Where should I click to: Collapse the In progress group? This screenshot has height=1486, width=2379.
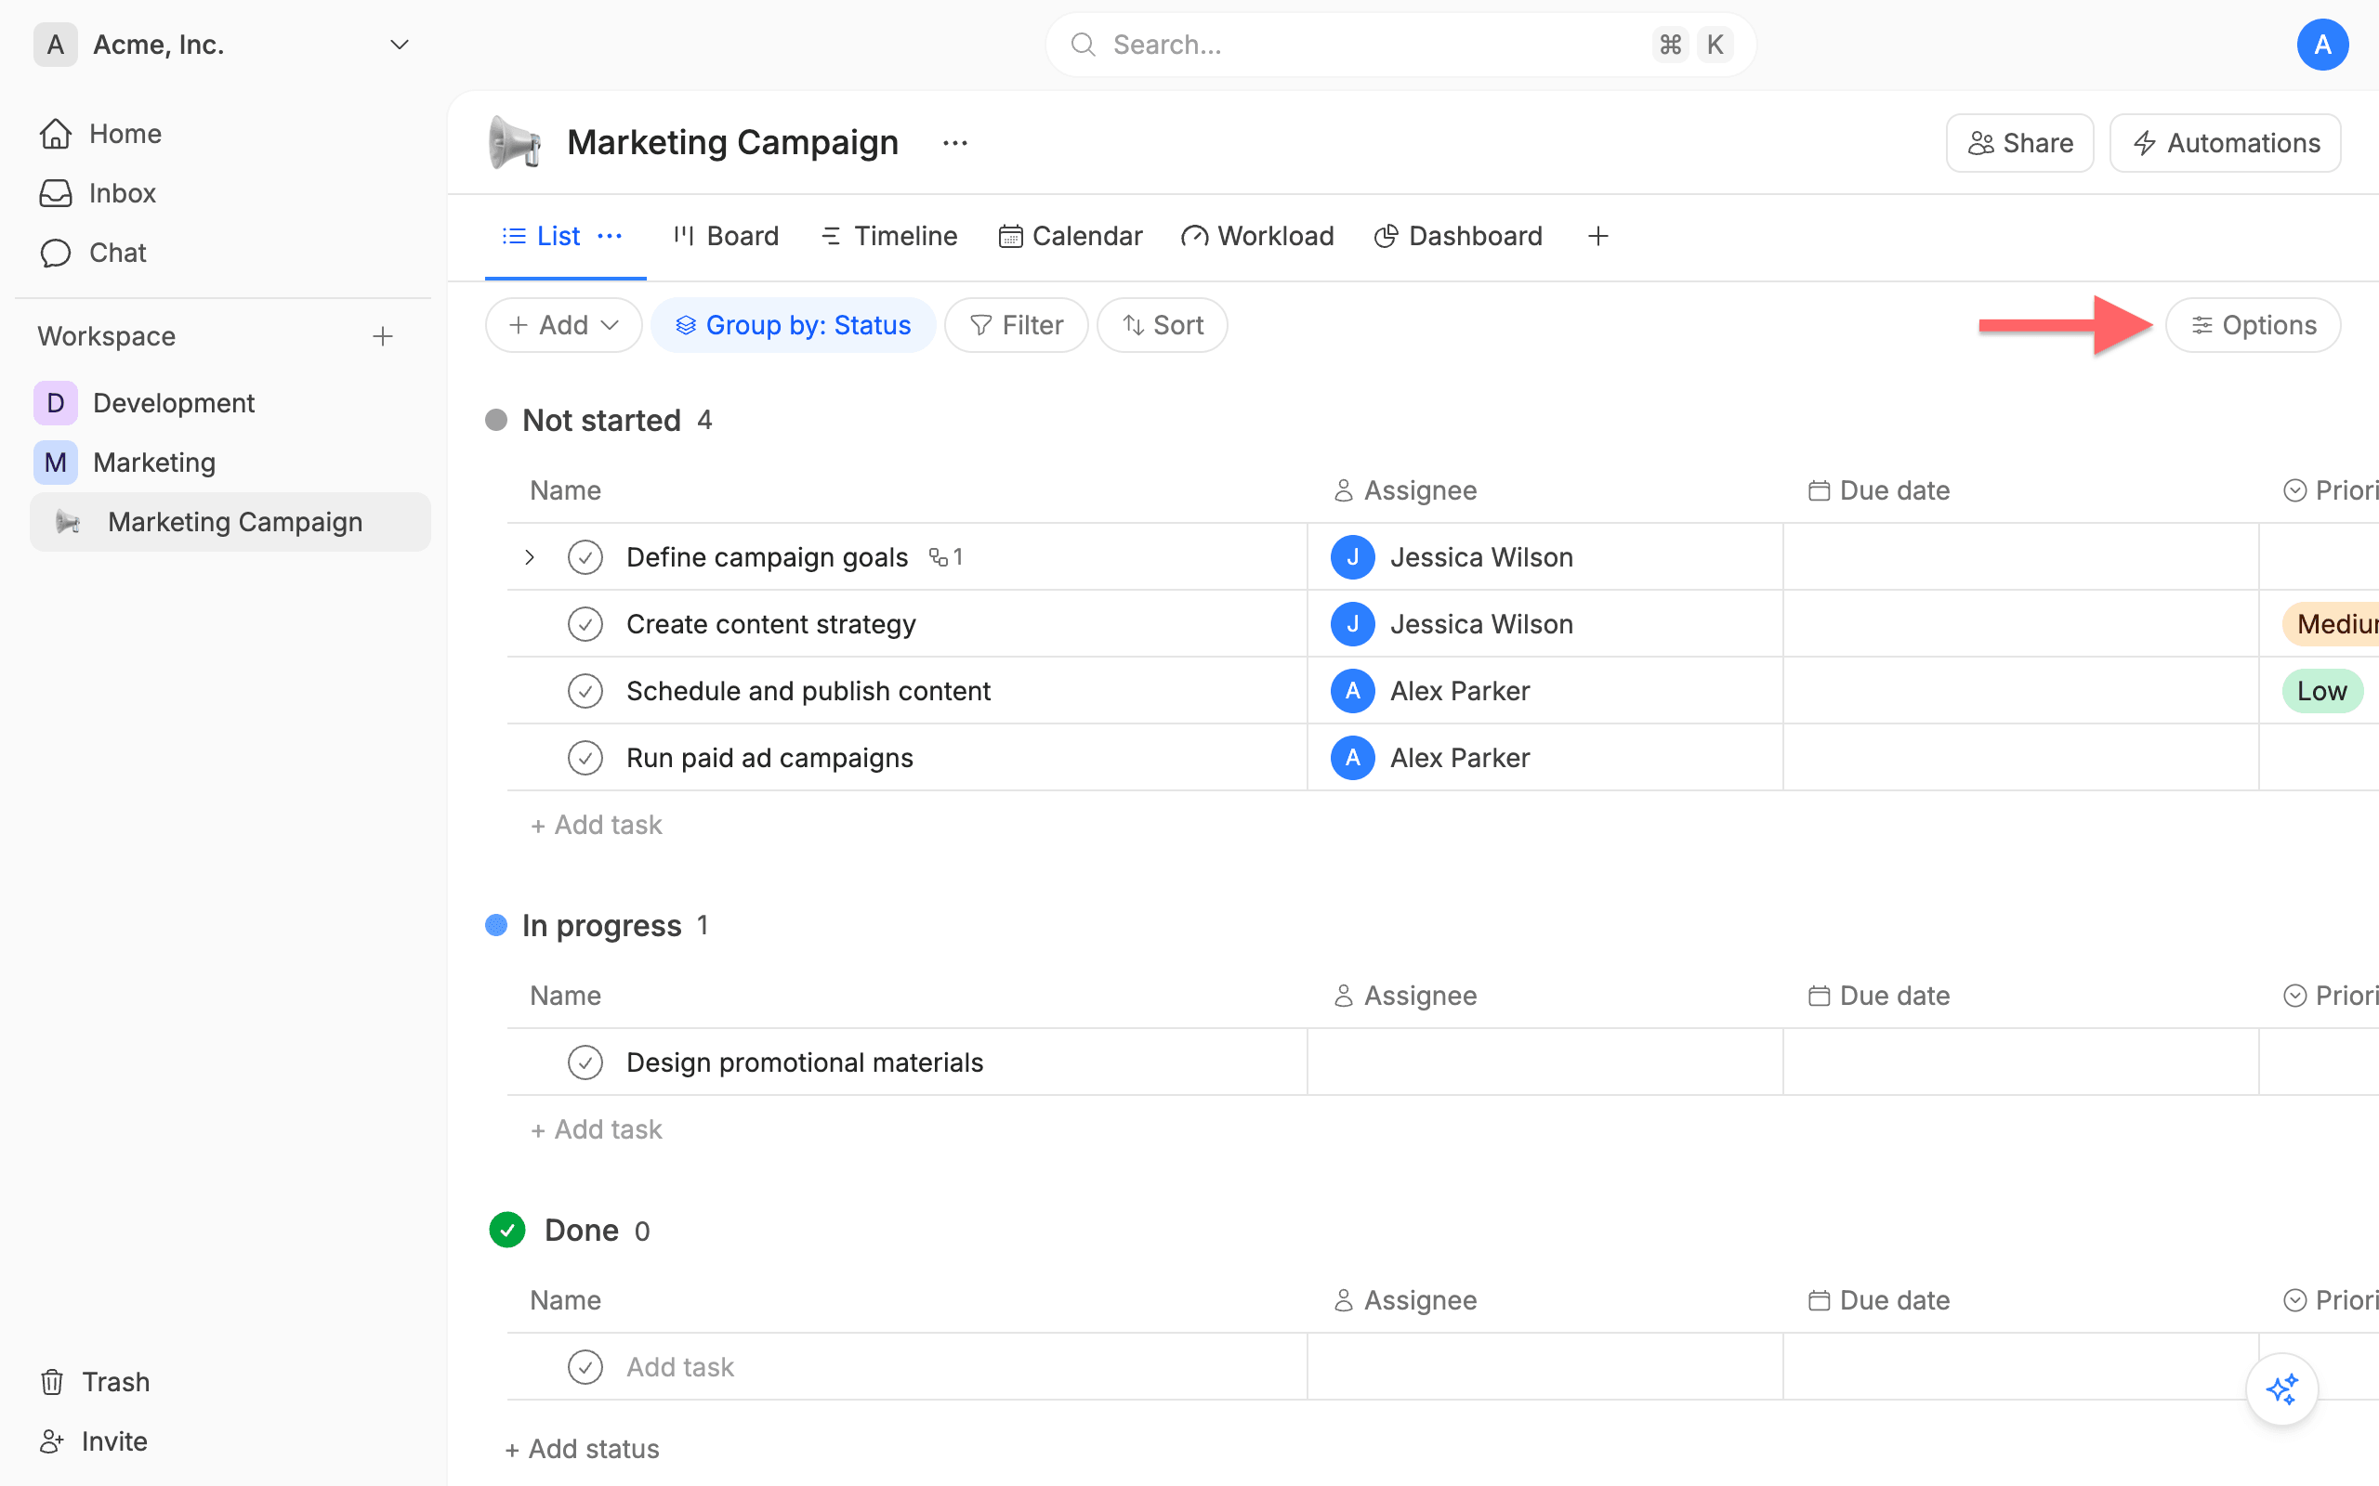[600, 926]
